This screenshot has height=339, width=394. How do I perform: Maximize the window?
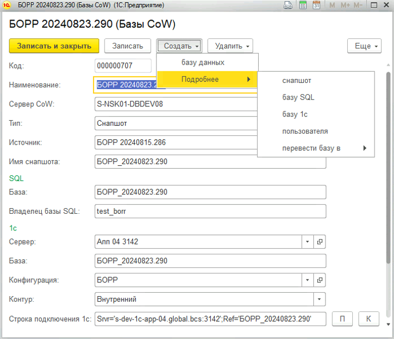(374, 5)
